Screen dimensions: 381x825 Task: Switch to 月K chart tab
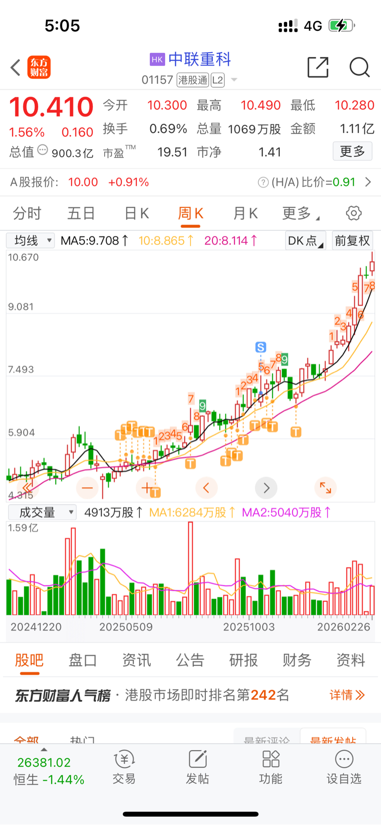coord(246,213)
